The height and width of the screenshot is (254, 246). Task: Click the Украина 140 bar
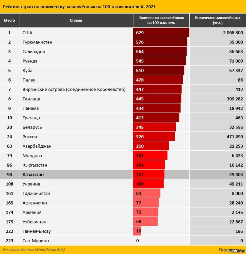click(x=148, y=184)
